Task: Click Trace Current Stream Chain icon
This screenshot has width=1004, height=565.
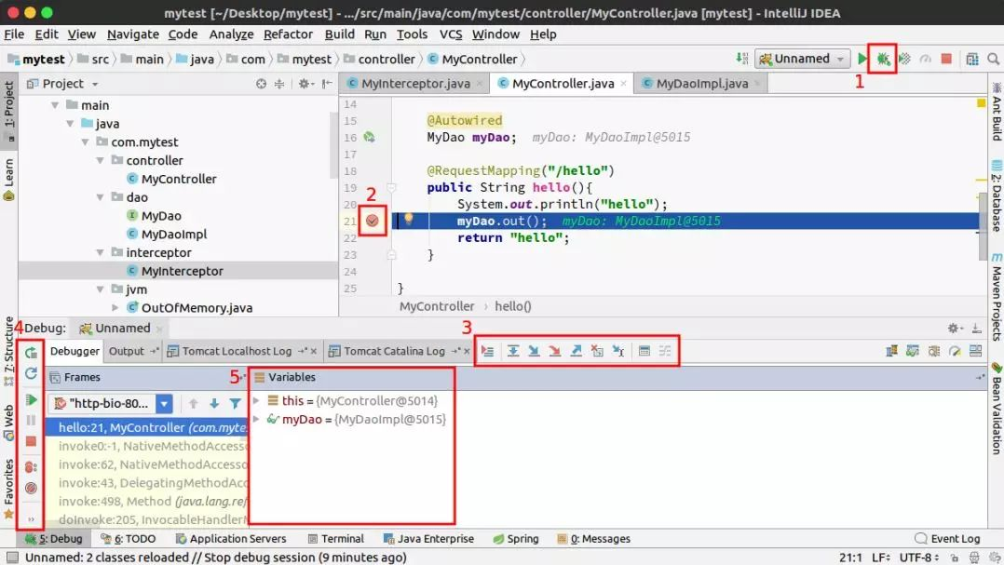Action: point(665,351)
